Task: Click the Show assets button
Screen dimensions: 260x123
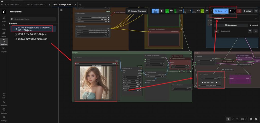Action: [x=231, y=25]
